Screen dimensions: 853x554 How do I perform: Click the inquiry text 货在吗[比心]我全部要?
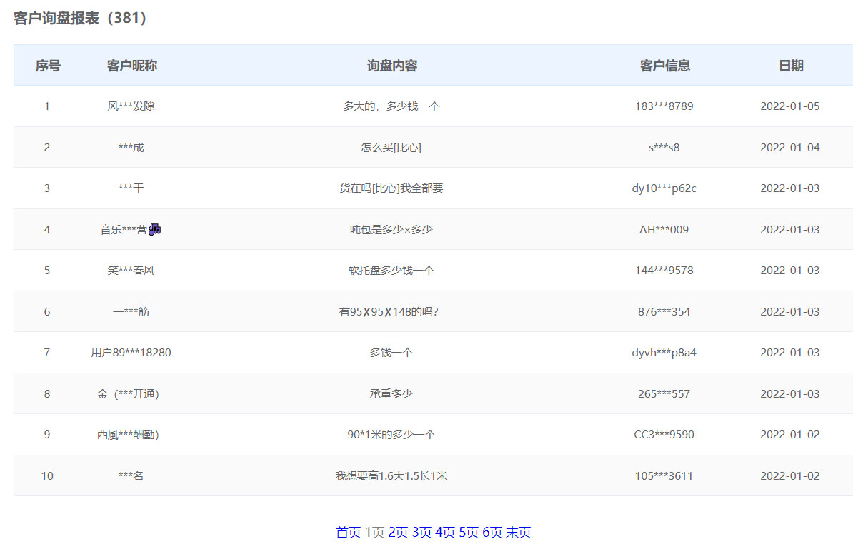(x=391, y=188)
